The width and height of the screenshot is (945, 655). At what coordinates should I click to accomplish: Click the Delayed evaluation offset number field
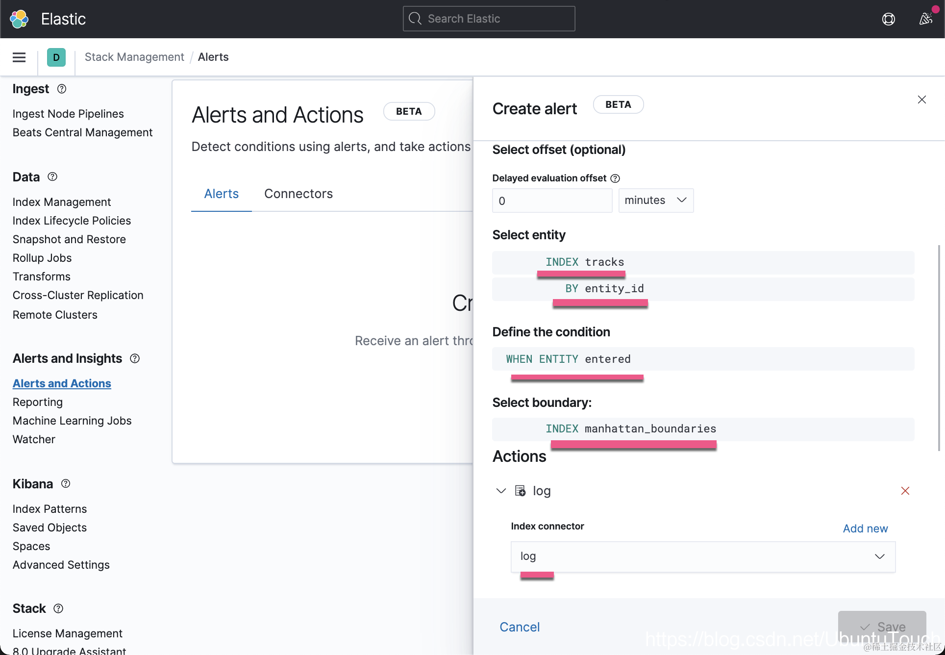(551, 201)
